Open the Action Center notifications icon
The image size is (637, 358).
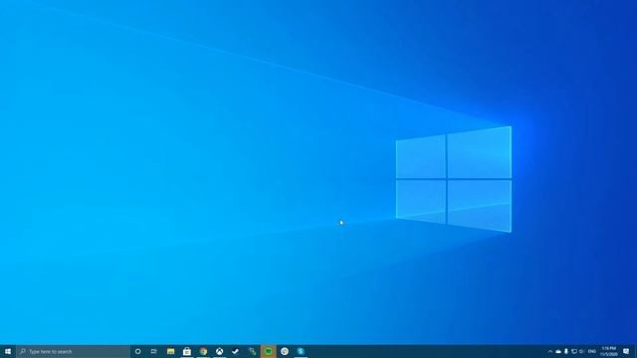(626, 351)
